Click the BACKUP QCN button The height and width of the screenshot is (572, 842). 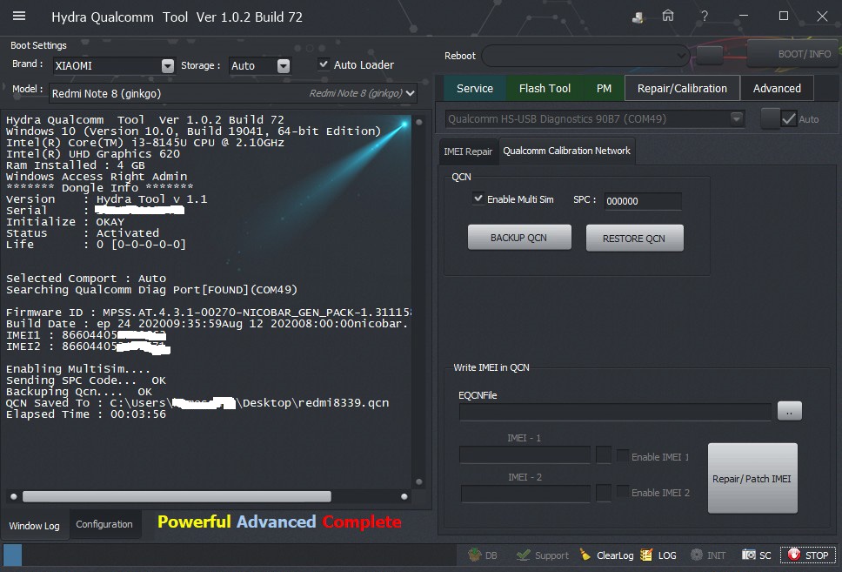pos(519,238)
